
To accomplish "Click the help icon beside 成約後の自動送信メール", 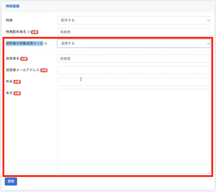I will click(45, 44).
